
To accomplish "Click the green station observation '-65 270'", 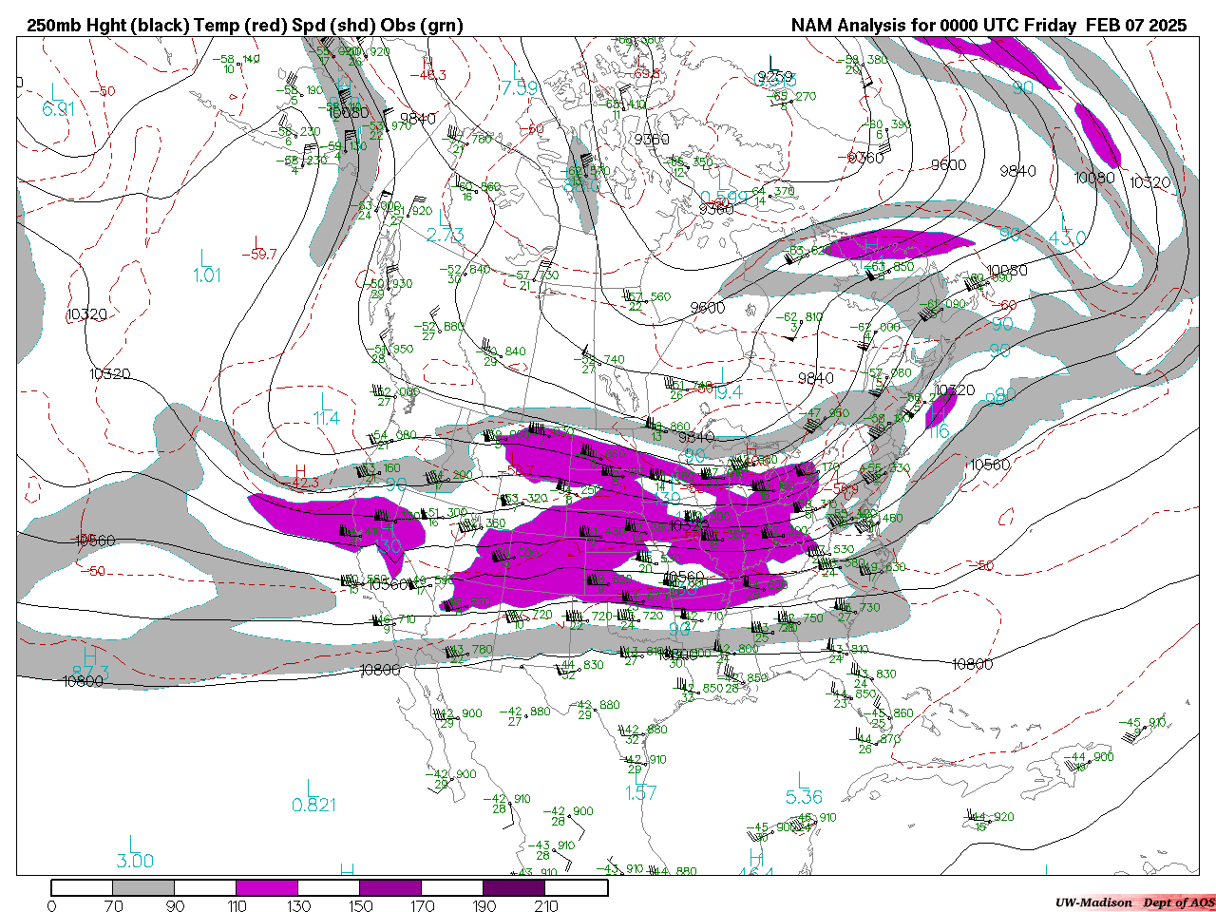I will [x=793, y=96].
